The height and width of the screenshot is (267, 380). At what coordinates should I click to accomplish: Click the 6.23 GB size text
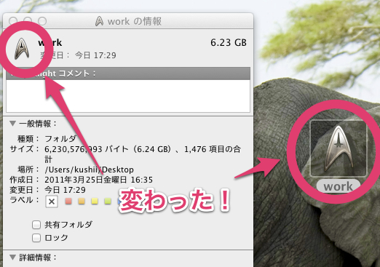(229, 43)
